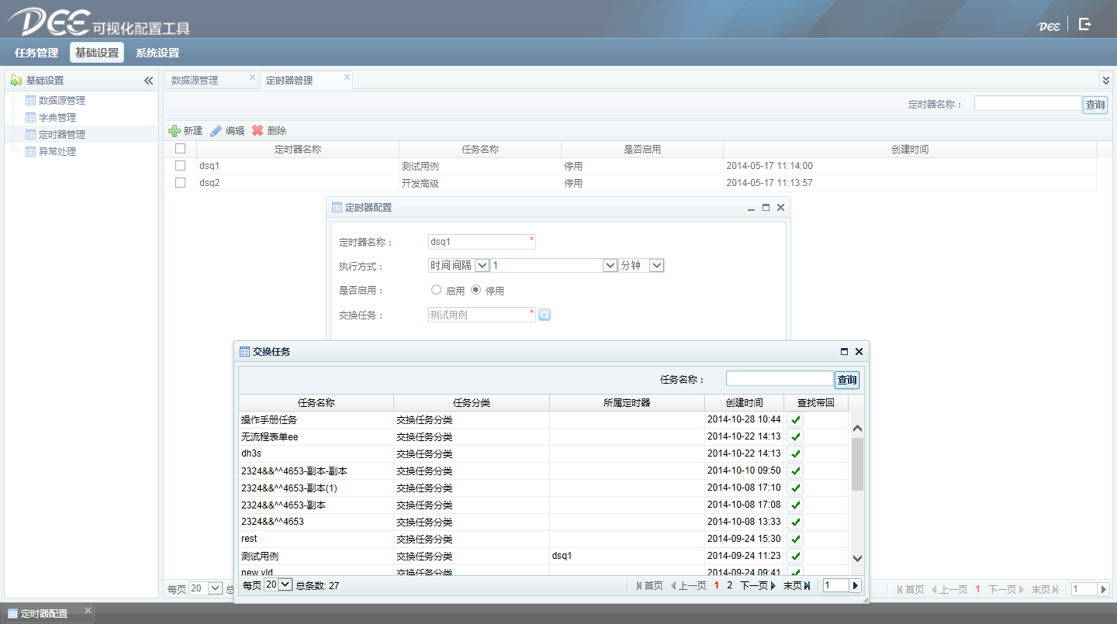Open exchange task lookup magnifier icon
Image resolution: width=1117 pixels, height=624 pixels.
tap(545, 315)
